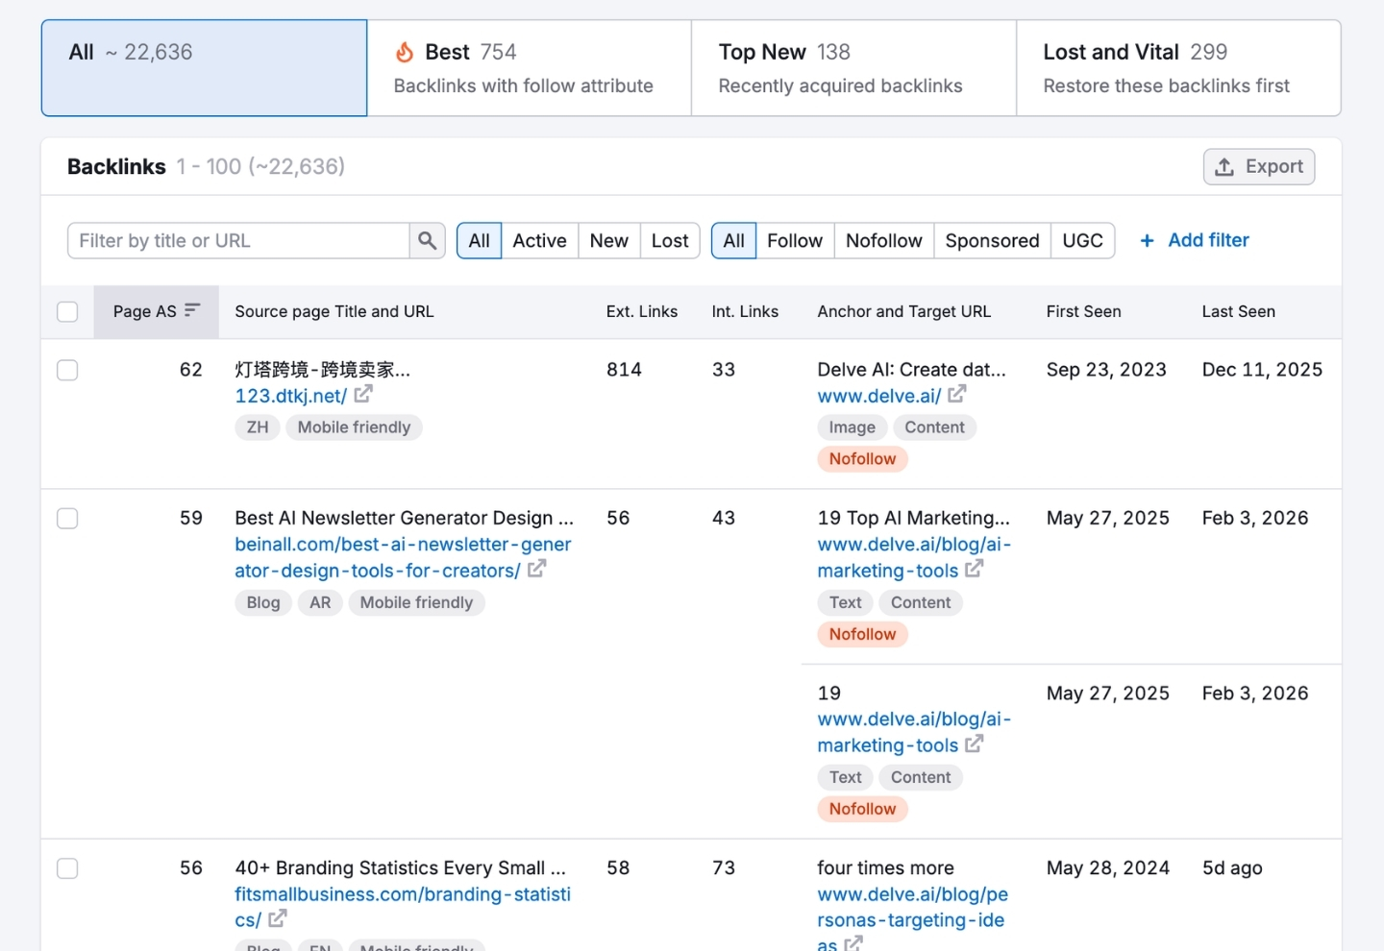Click the Image tag under www.delve.ai/
The image size is (1384, 951).
[853, 427]
